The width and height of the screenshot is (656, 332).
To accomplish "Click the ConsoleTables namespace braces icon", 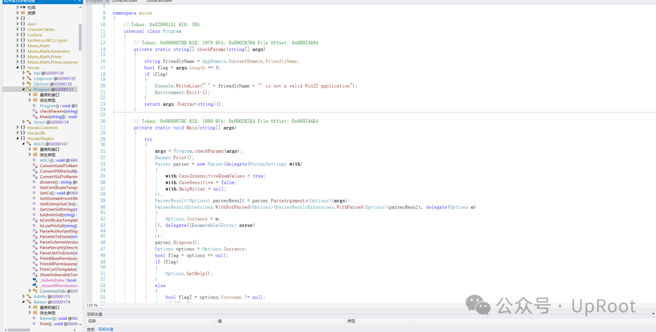I will pos(22,29).
